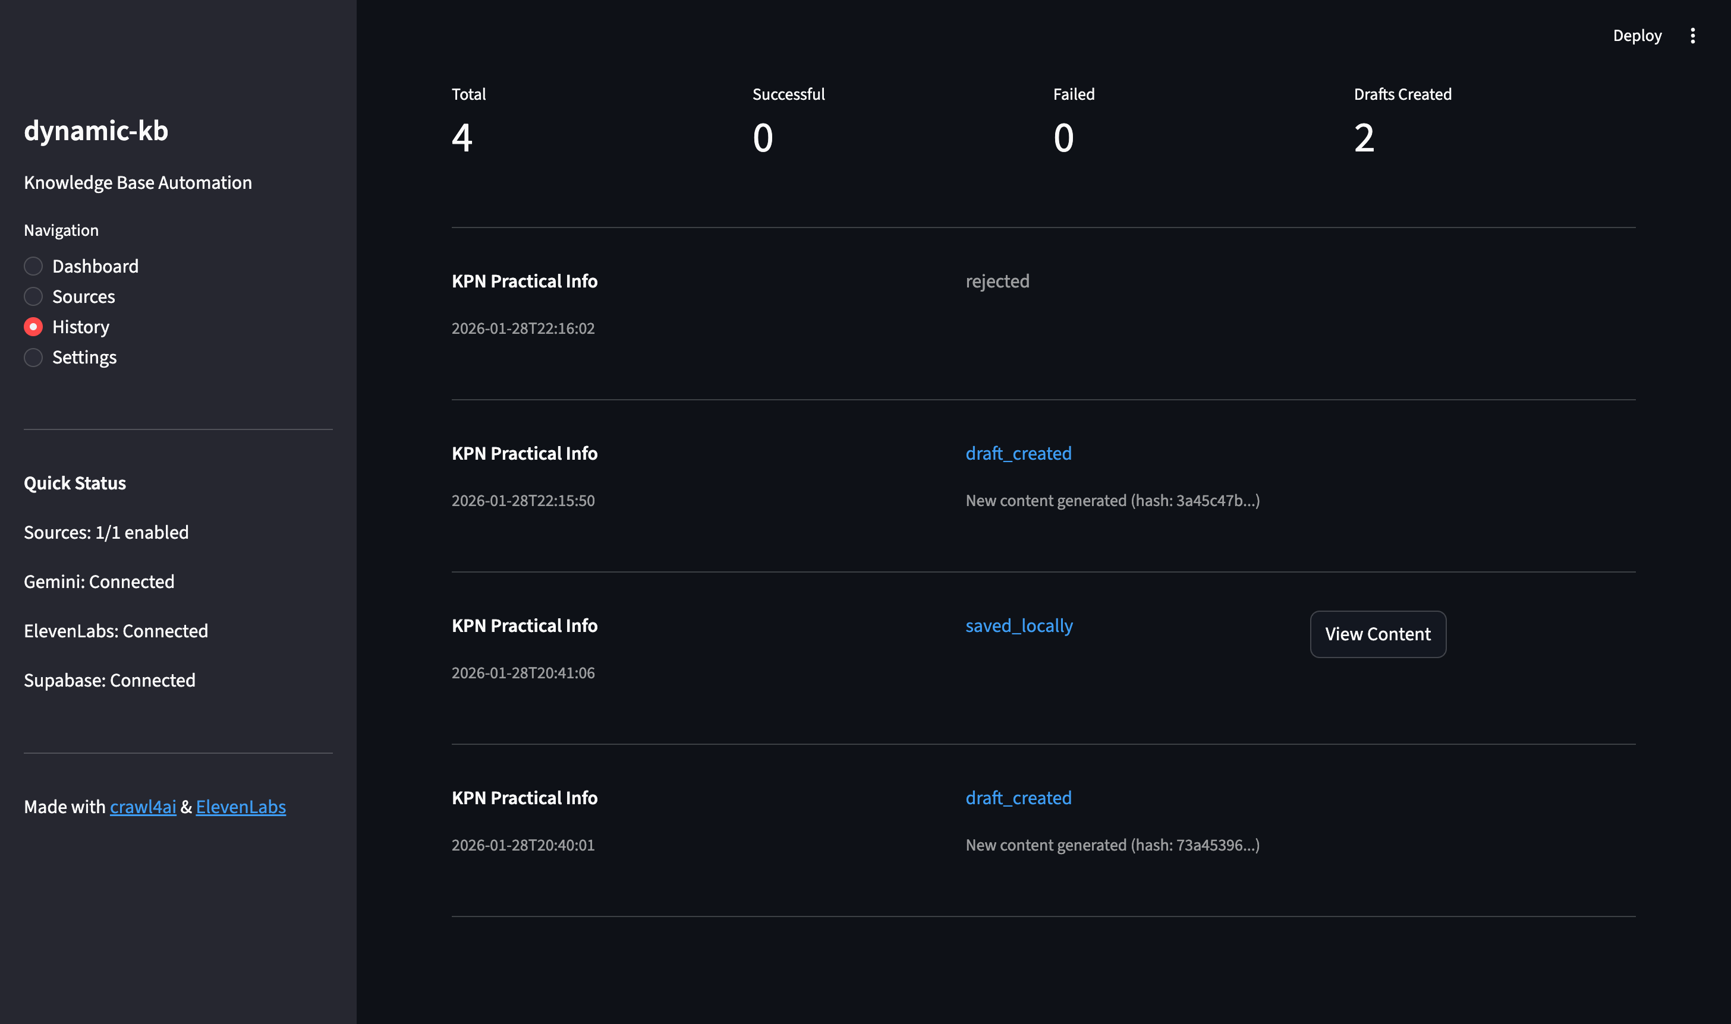This screenshot has height=1024, width=1731.
Task: Click the saved_locally status link
Action: tap(1019, 625)
